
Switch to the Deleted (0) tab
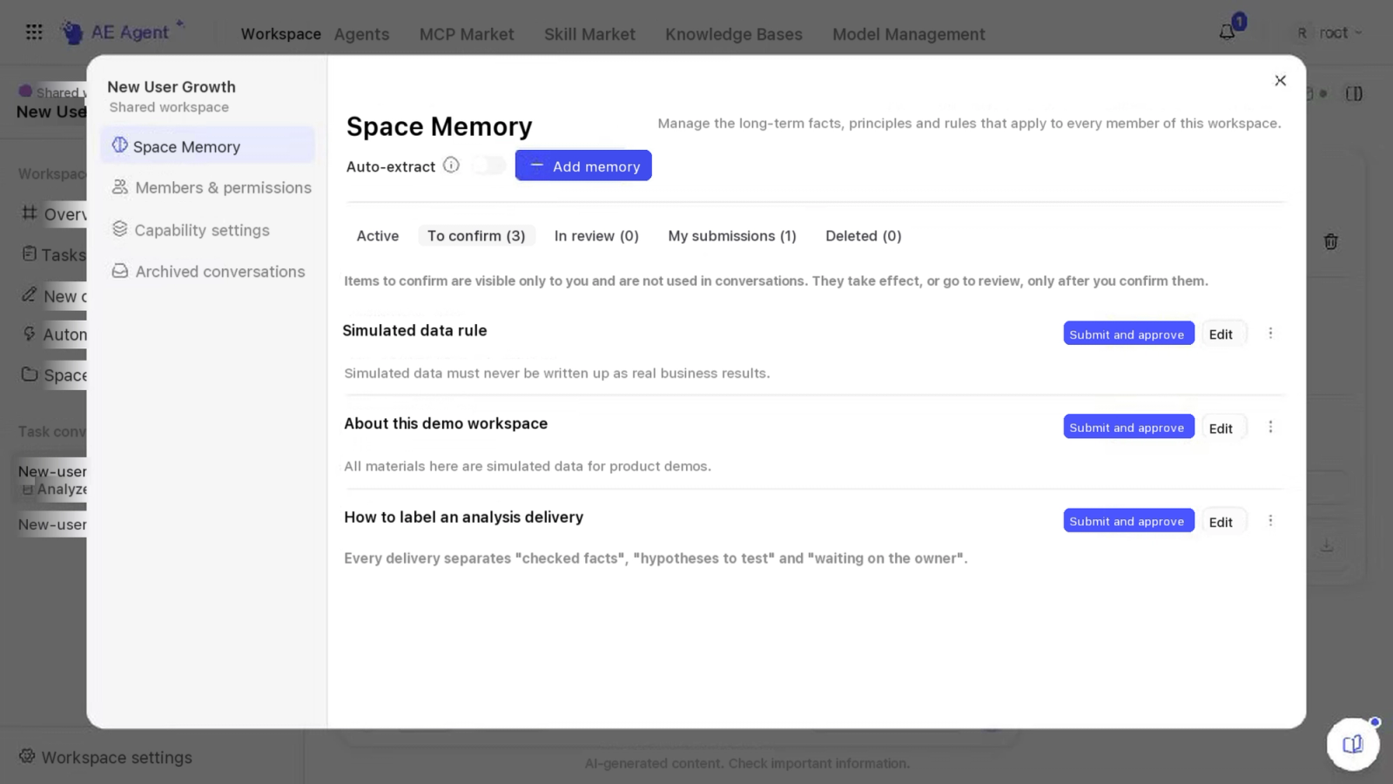pos(864,236)
